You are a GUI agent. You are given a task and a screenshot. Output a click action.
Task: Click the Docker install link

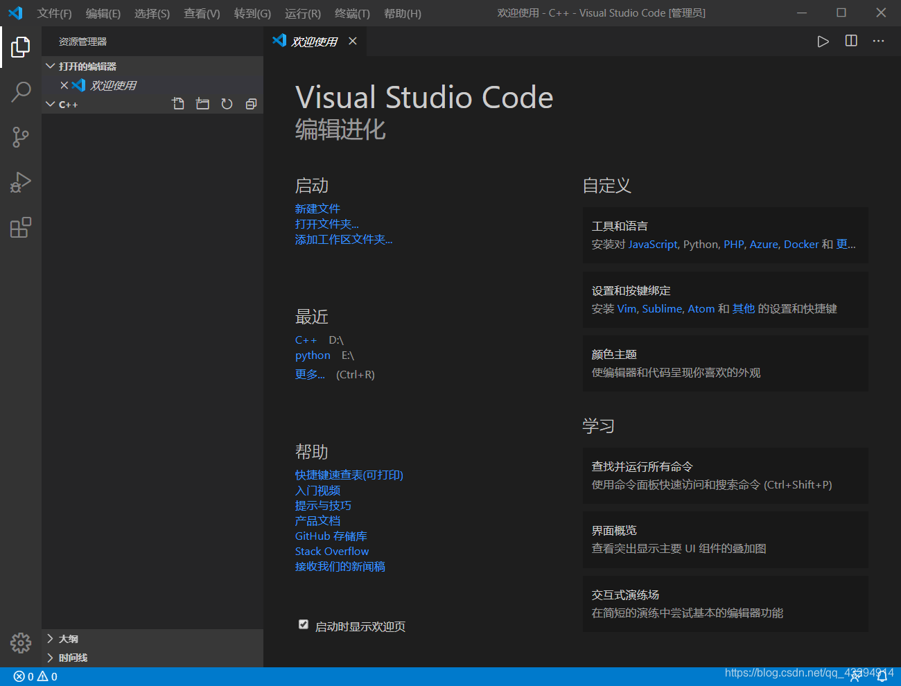[801, 245]
